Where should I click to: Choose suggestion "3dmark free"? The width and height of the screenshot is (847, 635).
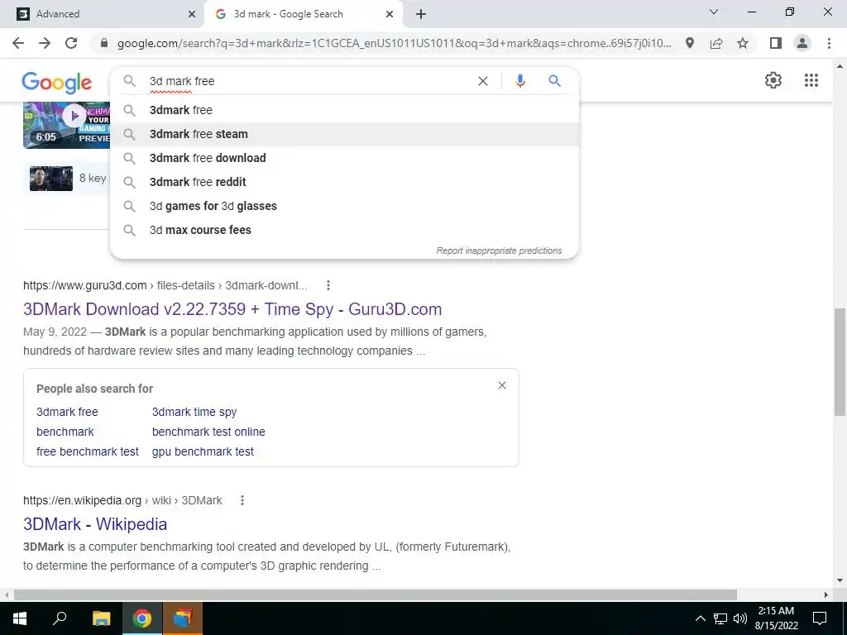[x=344, y=110]
